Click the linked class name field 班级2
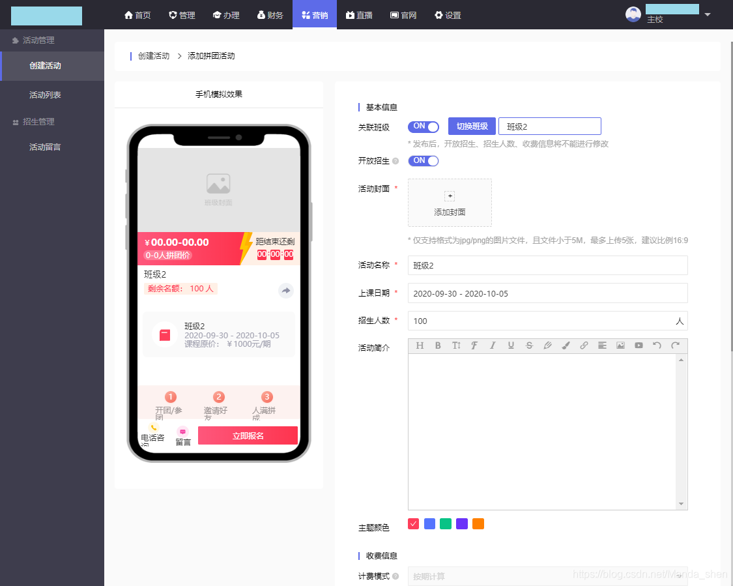This screenshot has width=733, height=586. coord(550,126)
